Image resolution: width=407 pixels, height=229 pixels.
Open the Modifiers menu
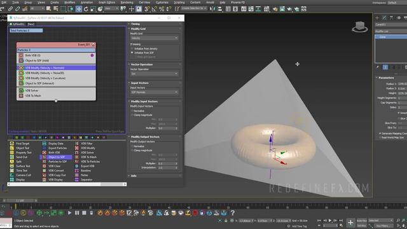[x=69, y=3]
